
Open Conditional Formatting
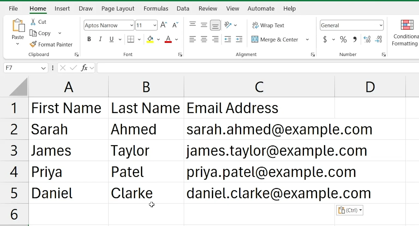[x=405, y=33]
